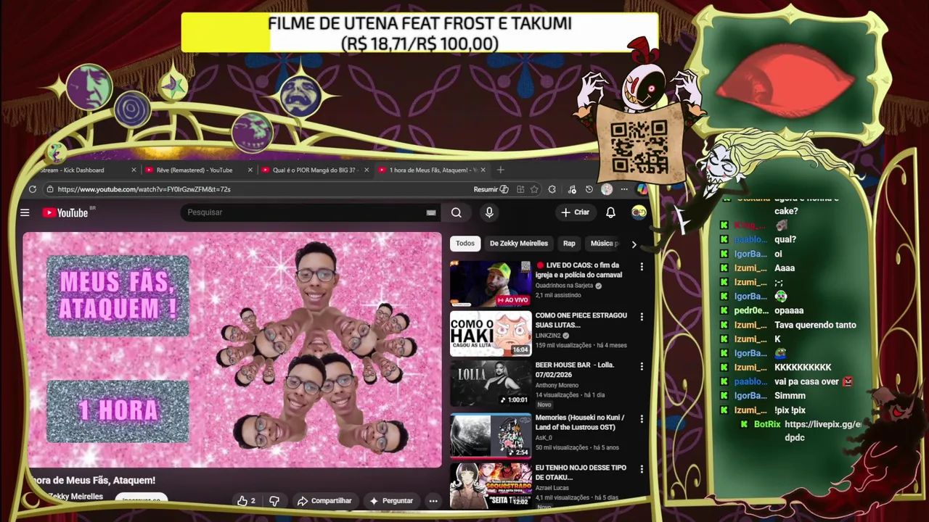Open the browser profile avatar icon
Image resolution: width=929 pixels, height=522 pixels.
pyautogui.click(x=607, y=189)
